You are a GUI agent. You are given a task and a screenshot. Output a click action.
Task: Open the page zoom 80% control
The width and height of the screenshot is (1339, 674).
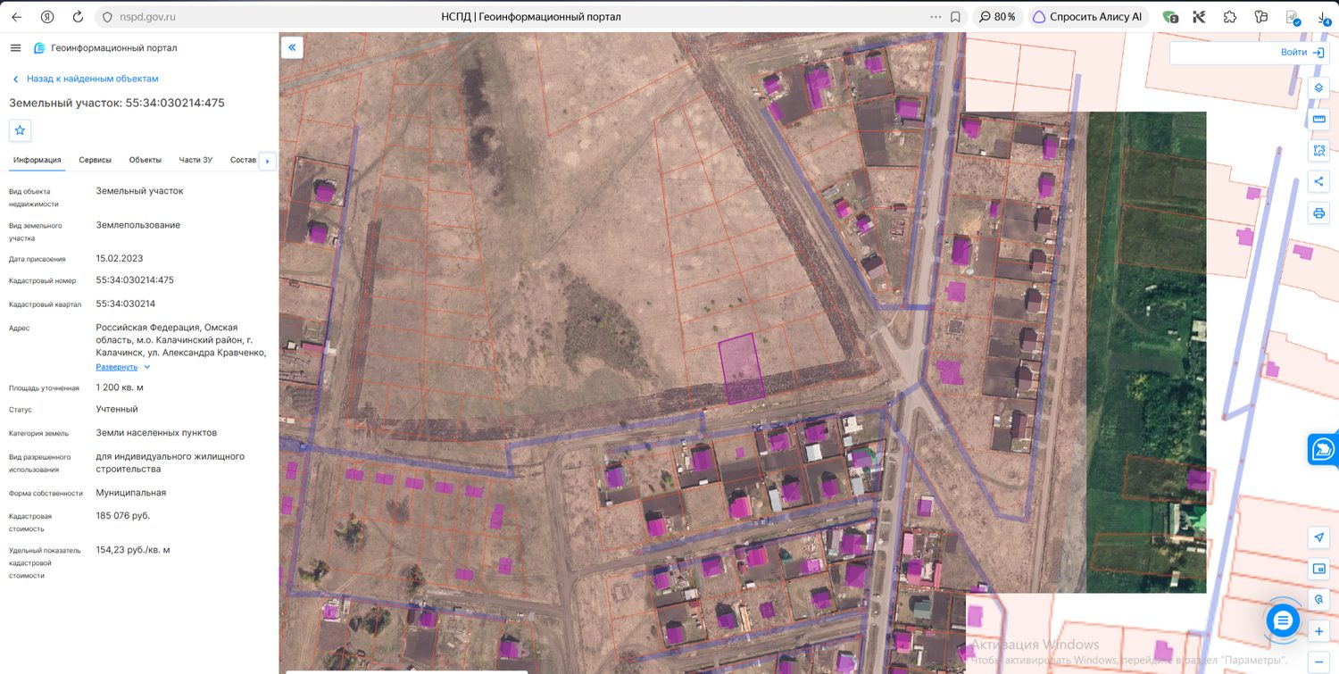point(997,17)
